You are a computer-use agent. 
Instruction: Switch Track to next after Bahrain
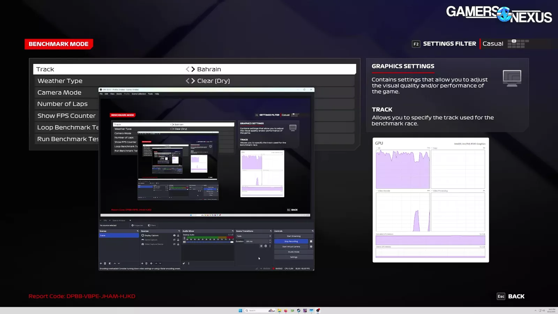[x=193, y=69]
